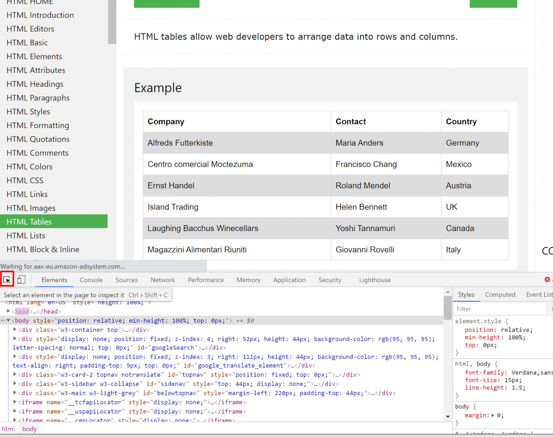Expand the googleSearch div node
This screenshot has height=437, width=553.
(x=15, y=339)
